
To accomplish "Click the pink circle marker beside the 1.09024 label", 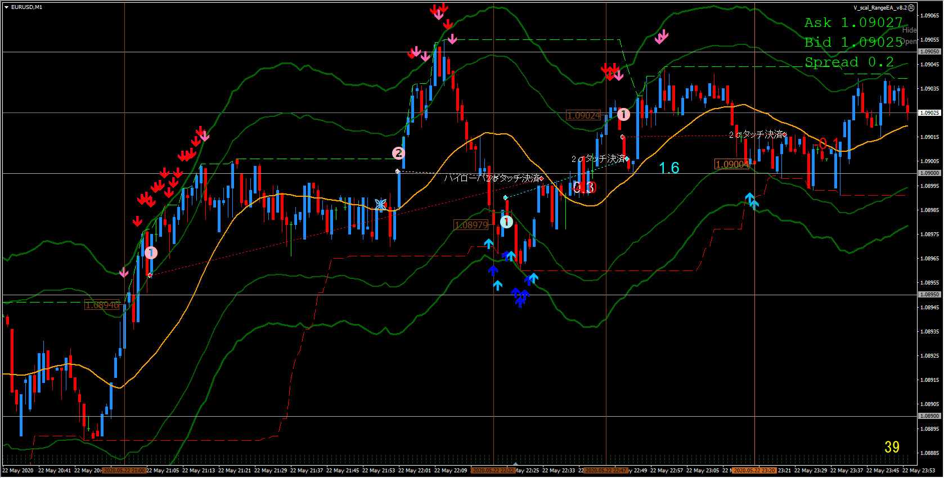I will (x=623, y=115).
